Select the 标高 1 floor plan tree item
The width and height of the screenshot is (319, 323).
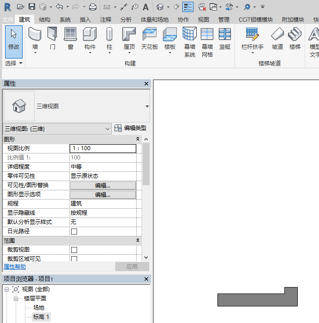click(41, 317)
